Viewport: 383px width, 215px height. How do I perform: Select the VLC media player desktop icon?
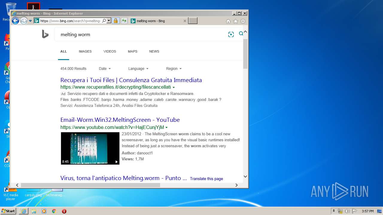click(11, 194)
